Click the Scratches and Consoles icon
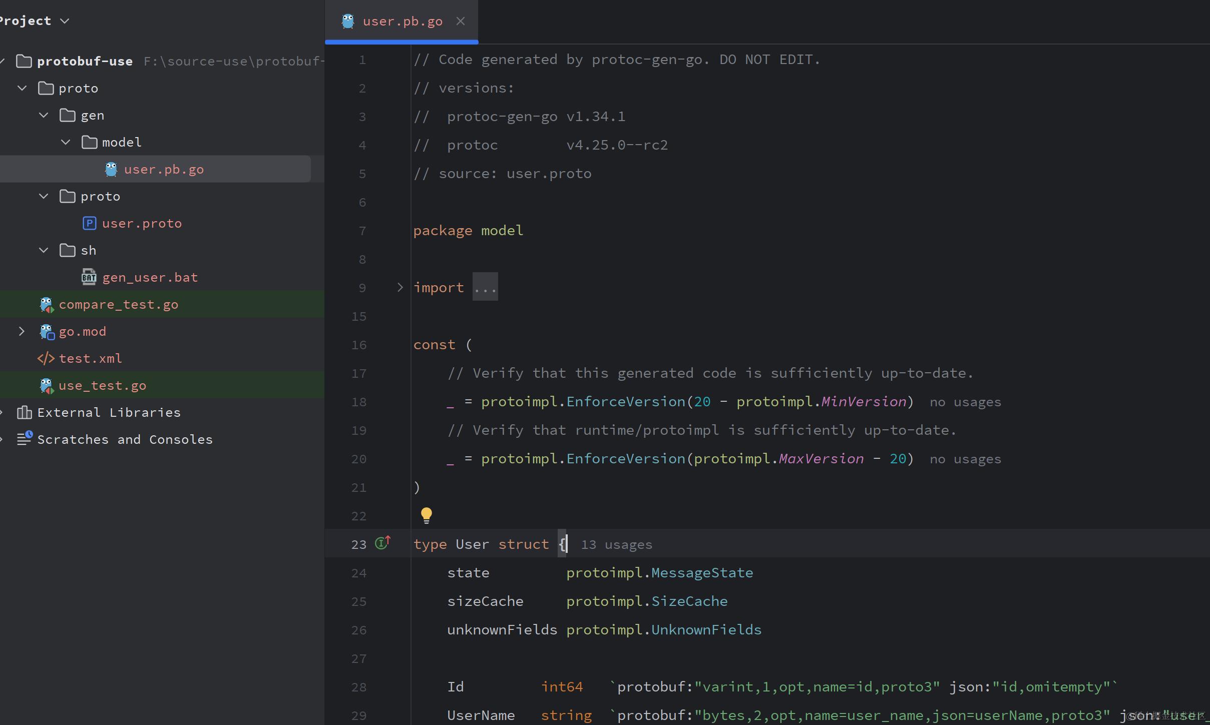1210x725 pixels. [24, 439]
